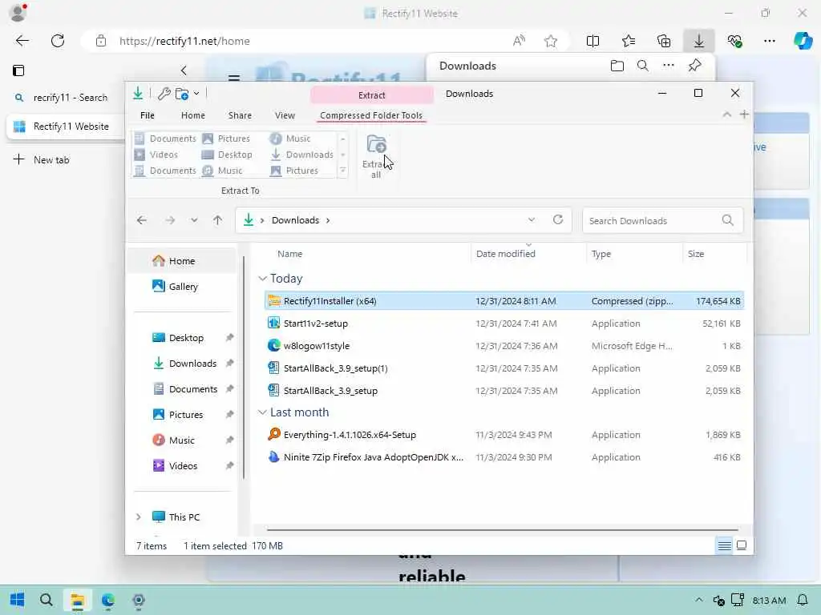This screenshot has width=821, height=615.
Task: Select Everything-1.4.1.1026.x64-Setup file
Action: [504, 435]
